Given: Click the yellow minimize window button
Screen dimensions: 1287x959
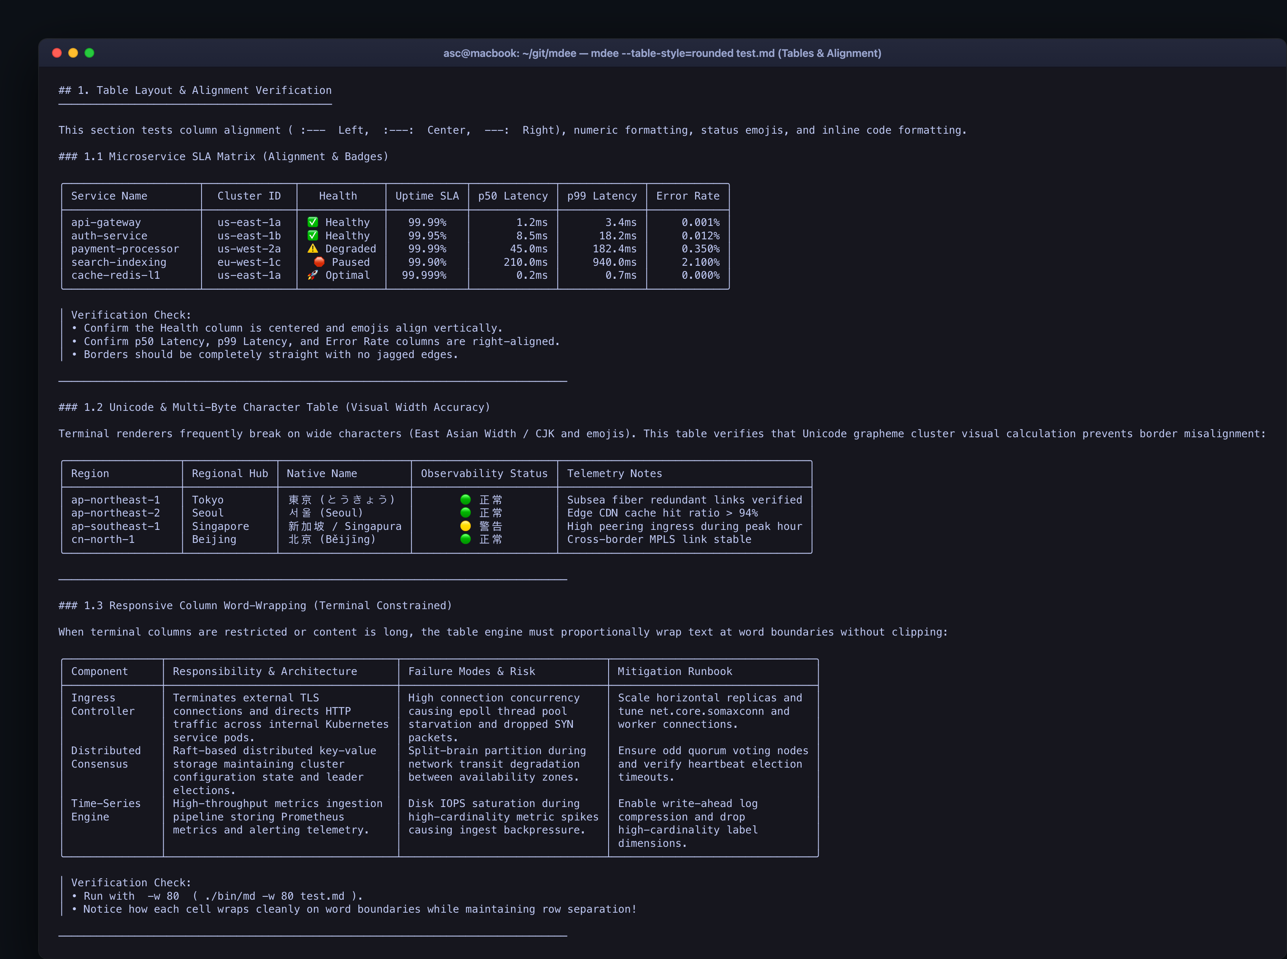Looking at the screenshot, I should click(73, 53).
